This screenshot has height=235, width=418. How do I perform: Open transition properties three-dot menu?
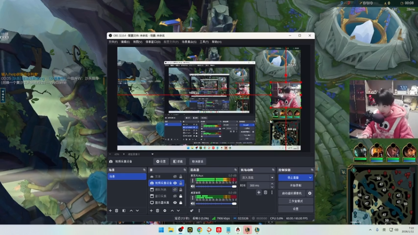[x=272, y=192]
